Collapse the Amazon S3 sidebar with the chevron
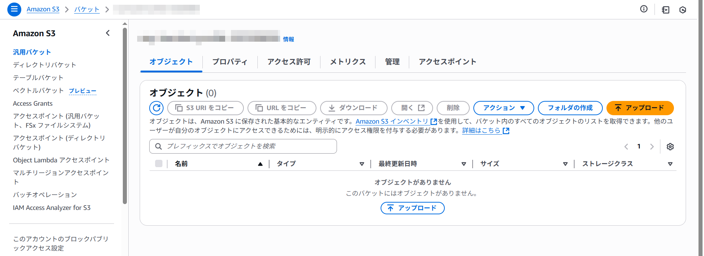 click(108, 33)
